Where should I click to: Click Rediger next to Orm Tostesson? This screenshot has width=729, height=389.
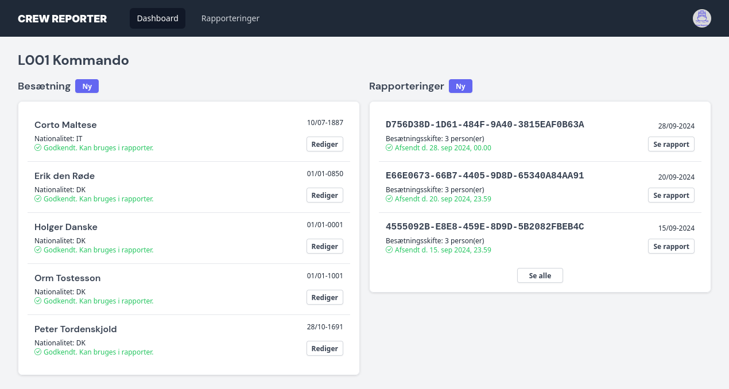pos(324,297)
